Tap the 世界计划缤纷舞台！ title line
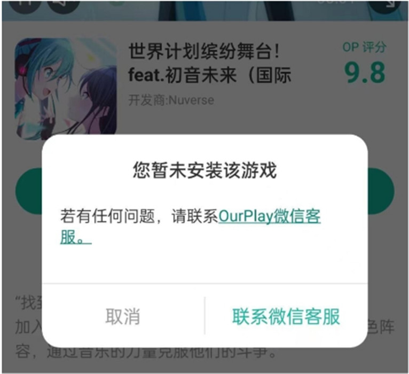The height and width of the screenshot is (374, 409). pos(204,51)
